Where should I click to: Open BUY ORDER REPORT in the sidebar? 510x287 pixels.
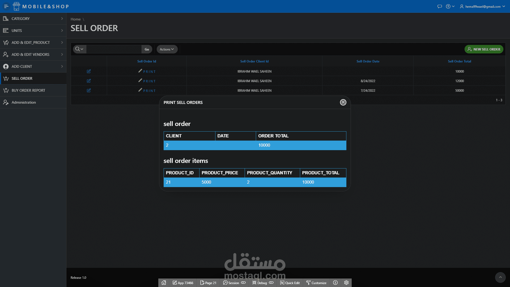click(28, 90)
